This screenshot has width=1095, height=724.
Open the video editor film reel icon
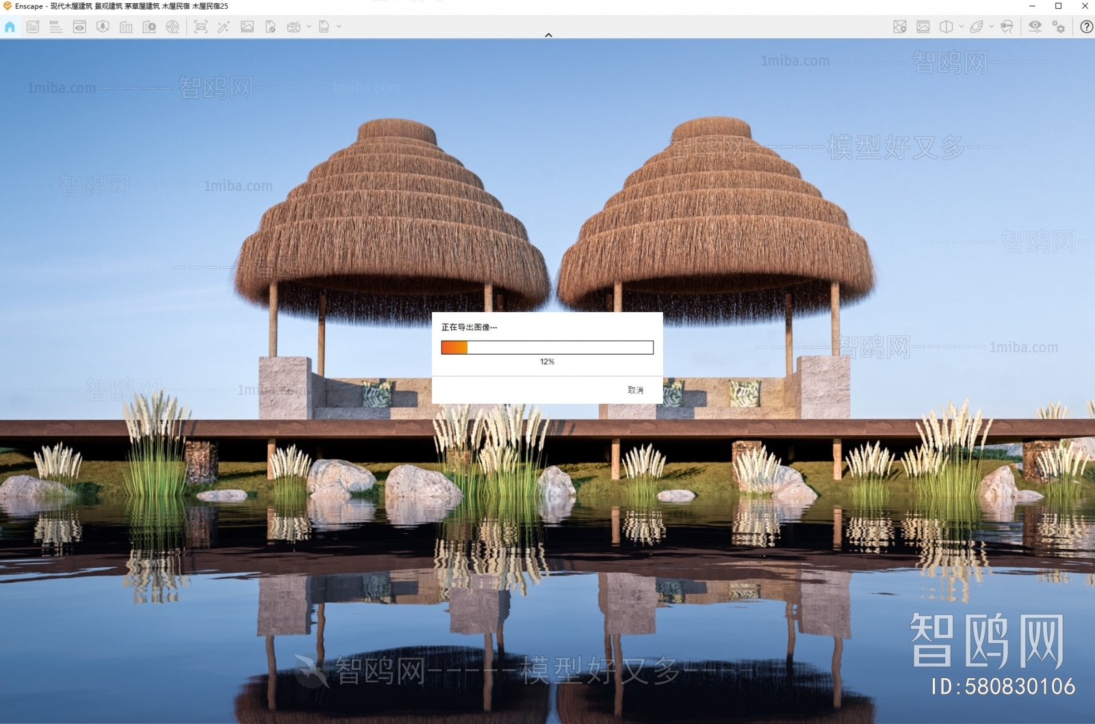[172, 27]
